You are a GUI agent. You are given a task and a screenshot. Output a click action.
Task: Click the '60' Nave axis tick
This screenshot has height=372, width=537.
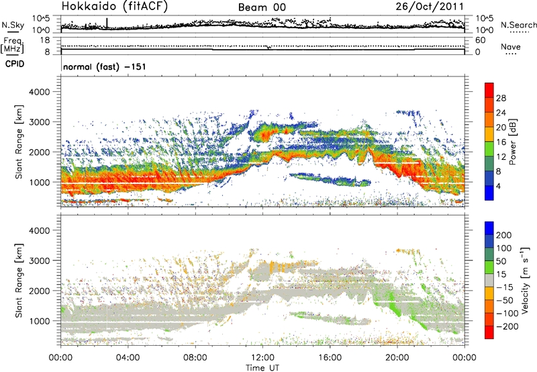pos(481,40)
